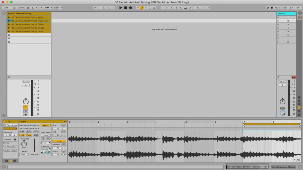The image size is (303, 170).
Task: Select the Electric Ambient Picking track header
Action: click(x=29, y=14)
